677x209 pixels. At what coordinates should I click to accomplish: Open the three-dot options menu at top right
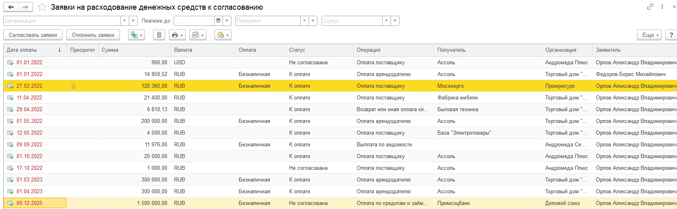(662, 7)
